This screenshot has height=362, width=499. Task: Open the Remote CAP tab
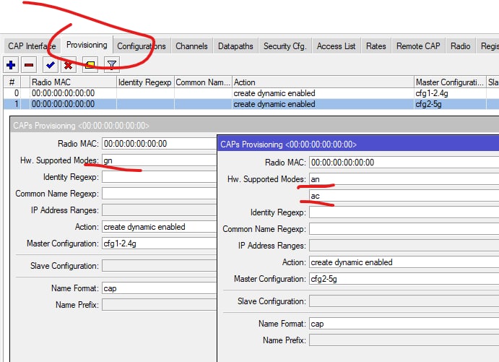(x=418, y=46)
